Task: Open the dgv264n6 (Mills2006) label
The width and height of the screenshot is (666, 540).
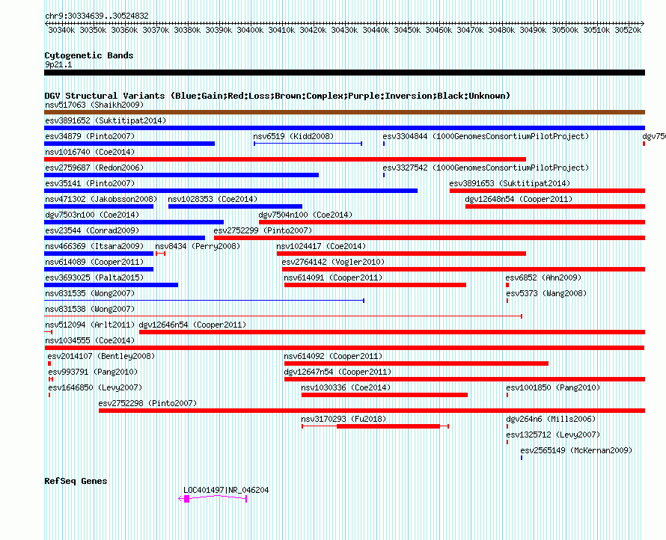Action: [551, 419]
